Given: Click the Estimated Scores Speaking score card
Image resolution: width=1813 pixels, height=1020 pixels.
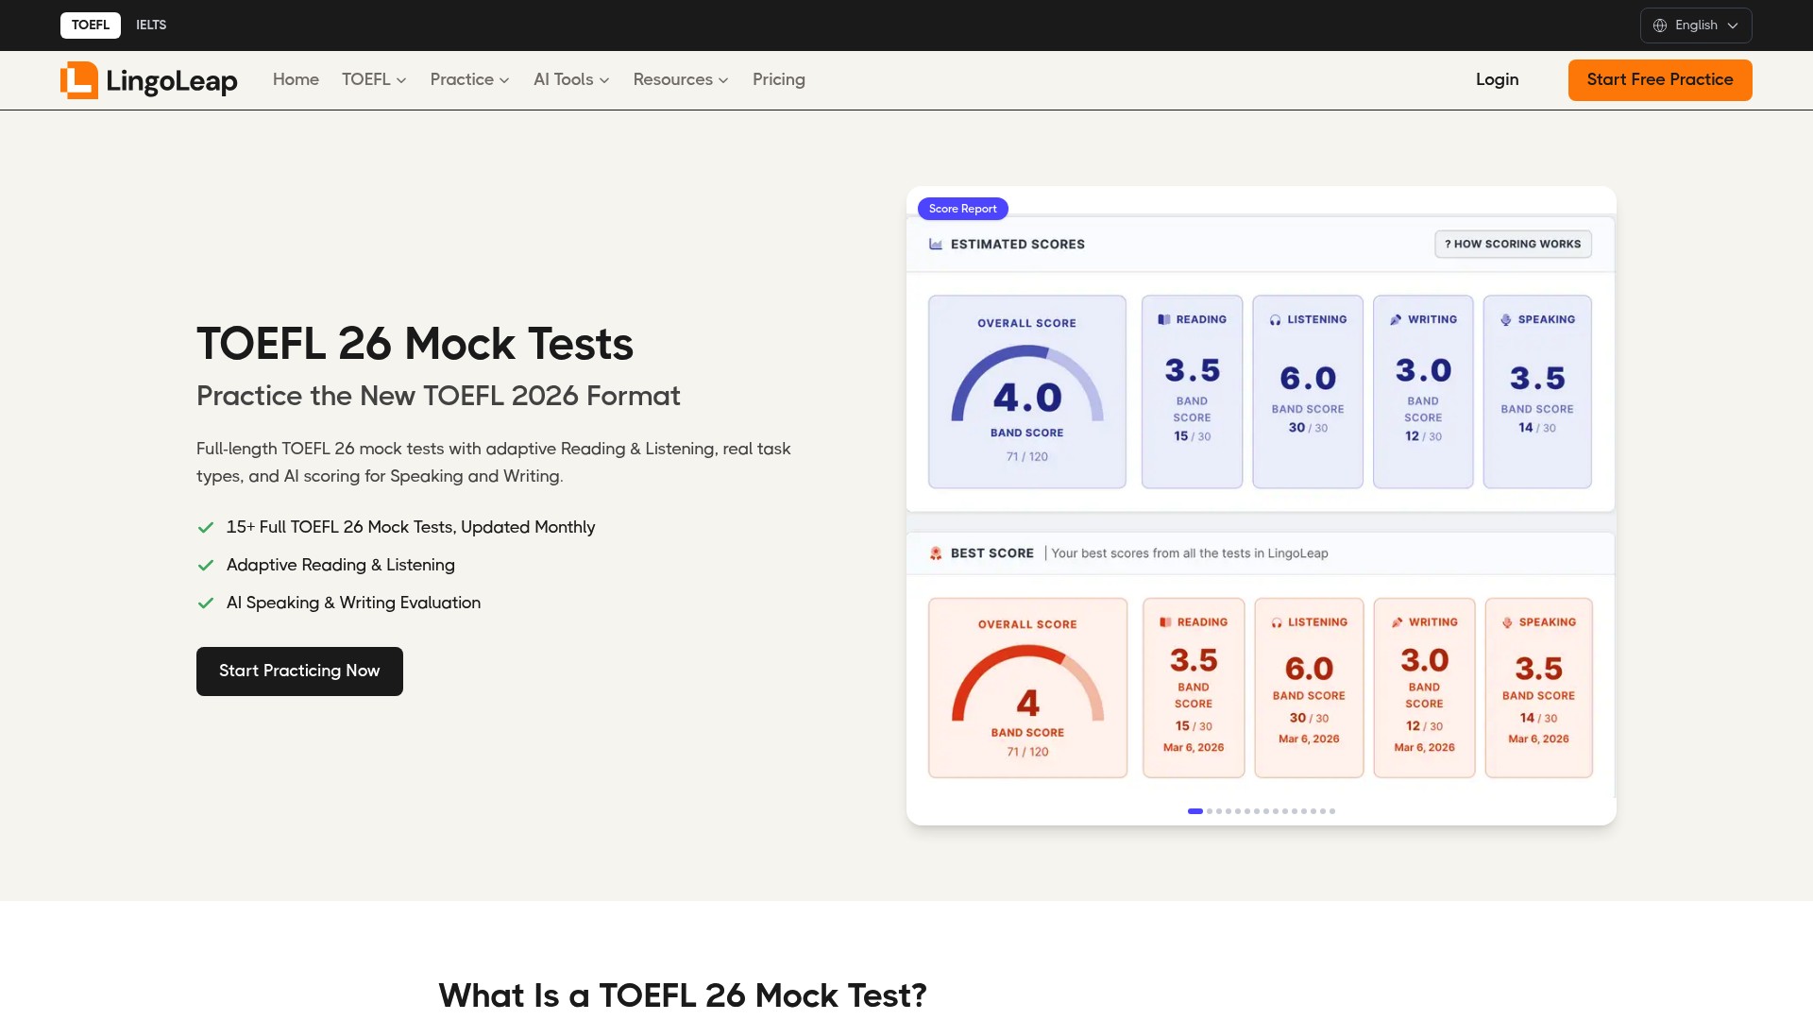Looking at the screenshot, I should (1537, 392).
